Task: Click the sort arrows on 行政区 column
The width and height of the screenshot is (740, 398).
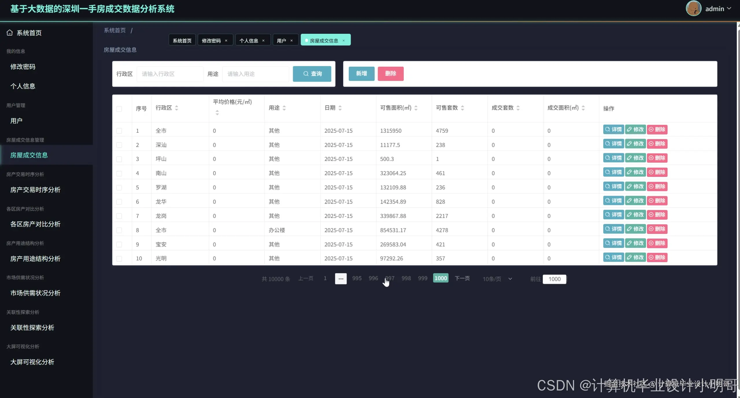Action: [x=176, y=108]
